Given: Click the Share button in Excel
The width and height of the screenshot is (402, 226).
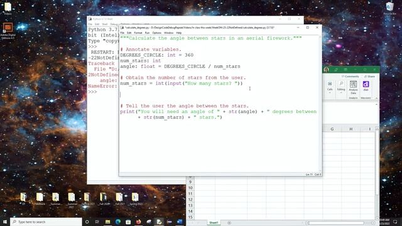Looking at the screenshot, I should pyautogui.click(x=369, y=77).
